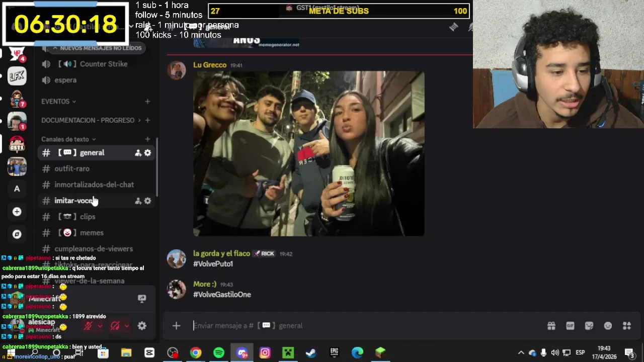Open the clips channel
Image resolution: width=644 pixels, height=362 pixels.
point(96,217)
